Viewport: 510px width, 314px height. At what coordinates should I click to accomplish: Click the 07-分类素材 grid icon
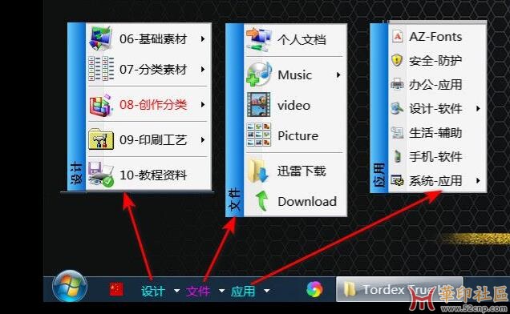pyautogui.click(x=101, y=69)
